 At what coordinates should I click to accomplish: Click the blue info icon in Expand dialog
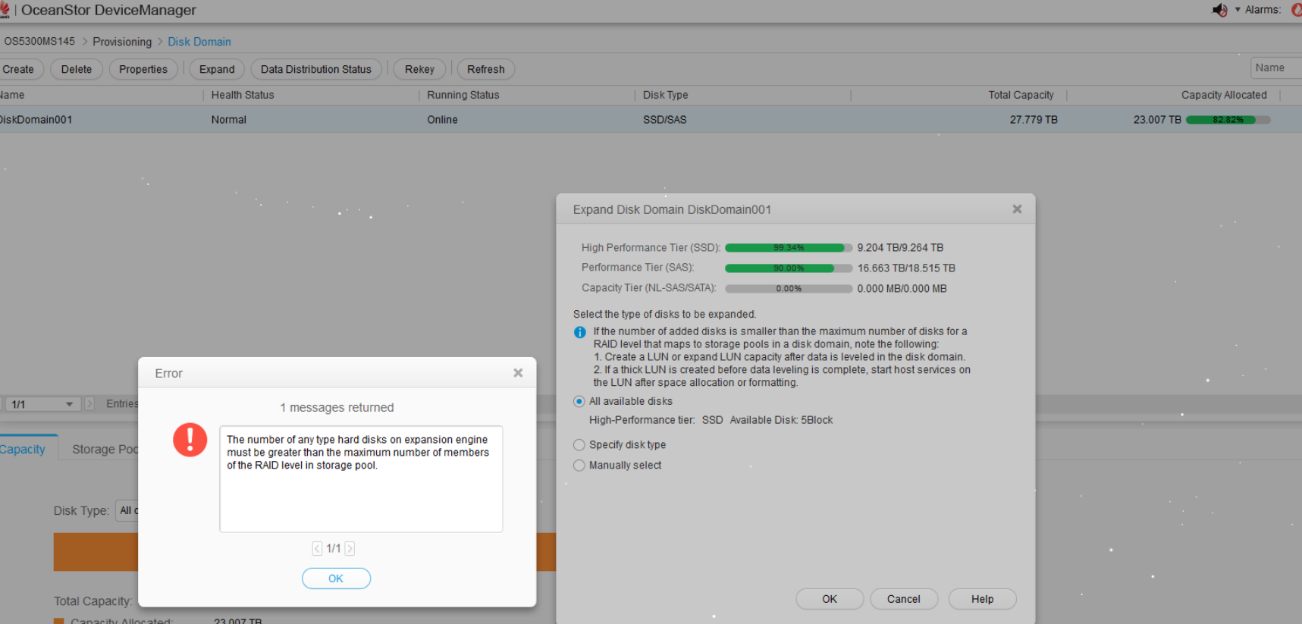[x=580, y=332]
